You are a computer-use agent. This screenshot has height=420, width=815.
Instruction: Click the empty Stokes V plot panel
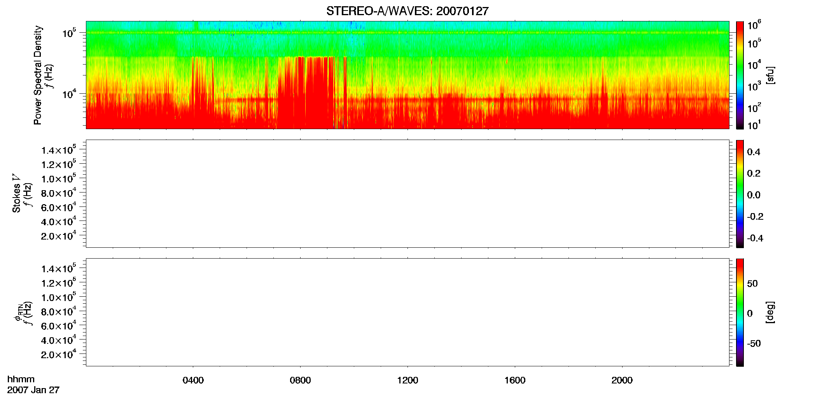(x=407, y=194)
